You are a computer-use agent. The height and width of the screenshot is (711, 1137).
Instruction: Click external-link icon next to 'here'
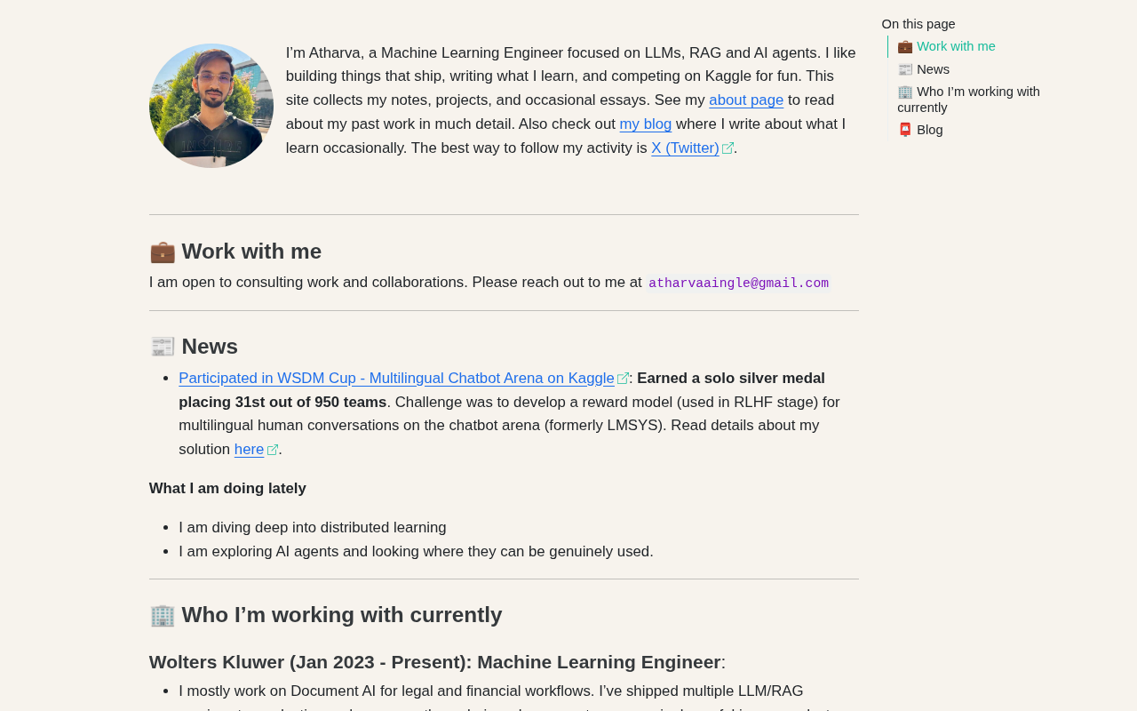pyautogui.click(x=273, y=450)
